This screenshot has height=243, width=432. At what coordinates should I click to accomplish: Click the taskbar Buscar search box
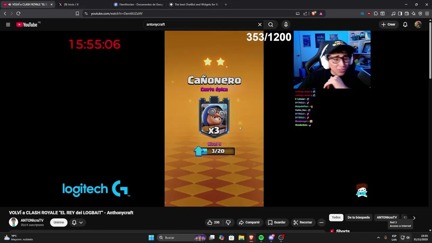tap(182, 238)
